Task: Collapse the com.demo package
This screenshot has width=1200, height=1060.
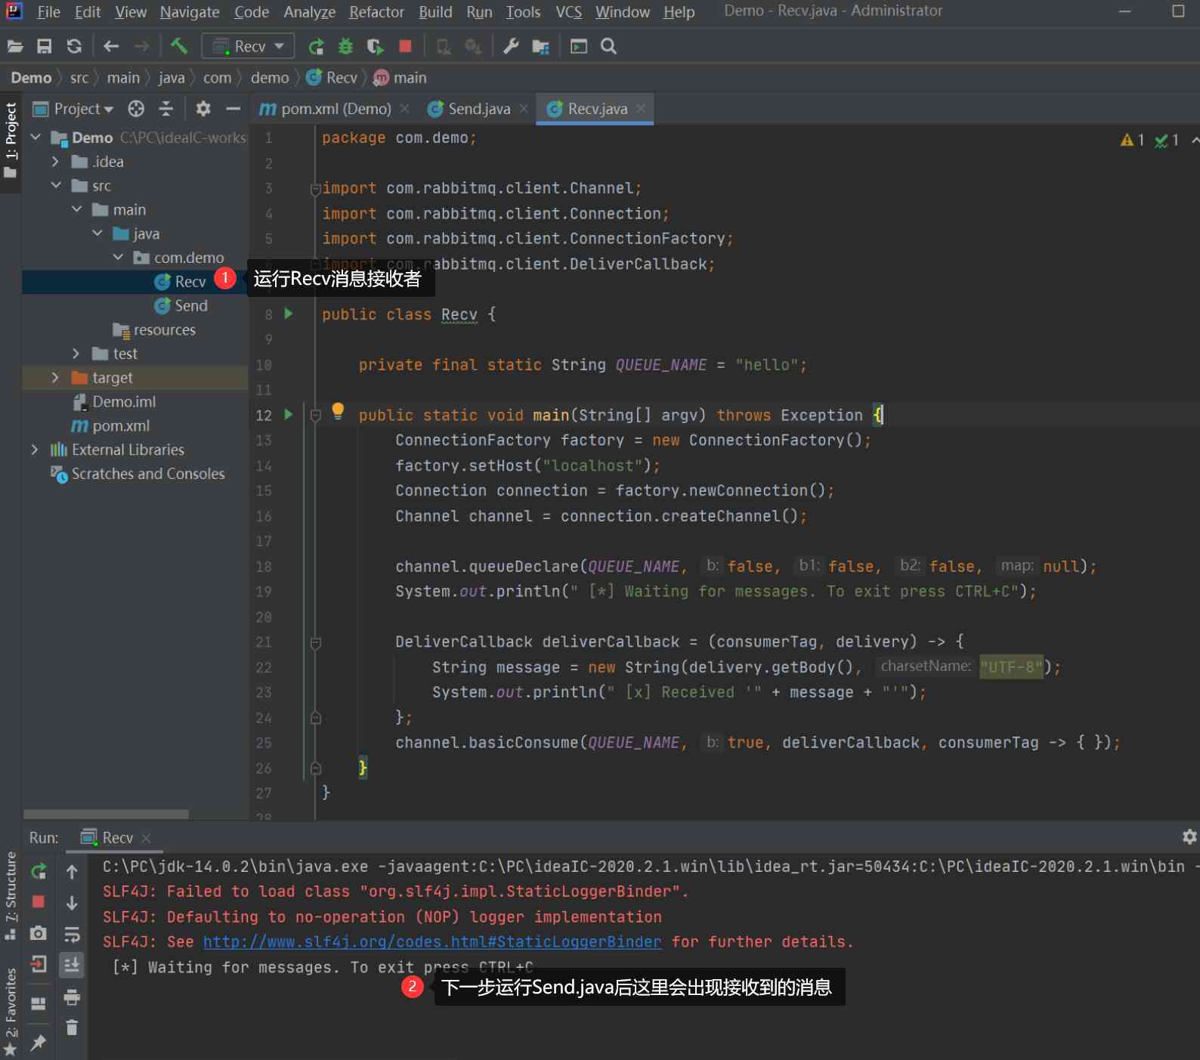Action: click(118, 258)
